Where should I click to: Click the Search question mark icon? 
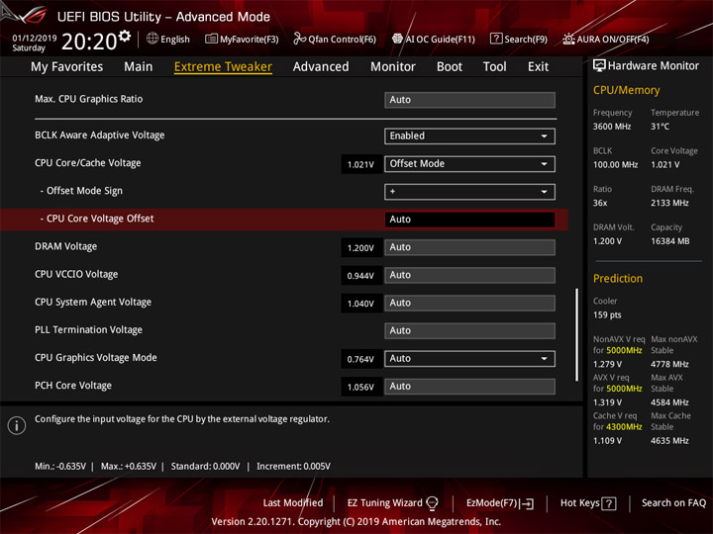(x=496, y=39)
